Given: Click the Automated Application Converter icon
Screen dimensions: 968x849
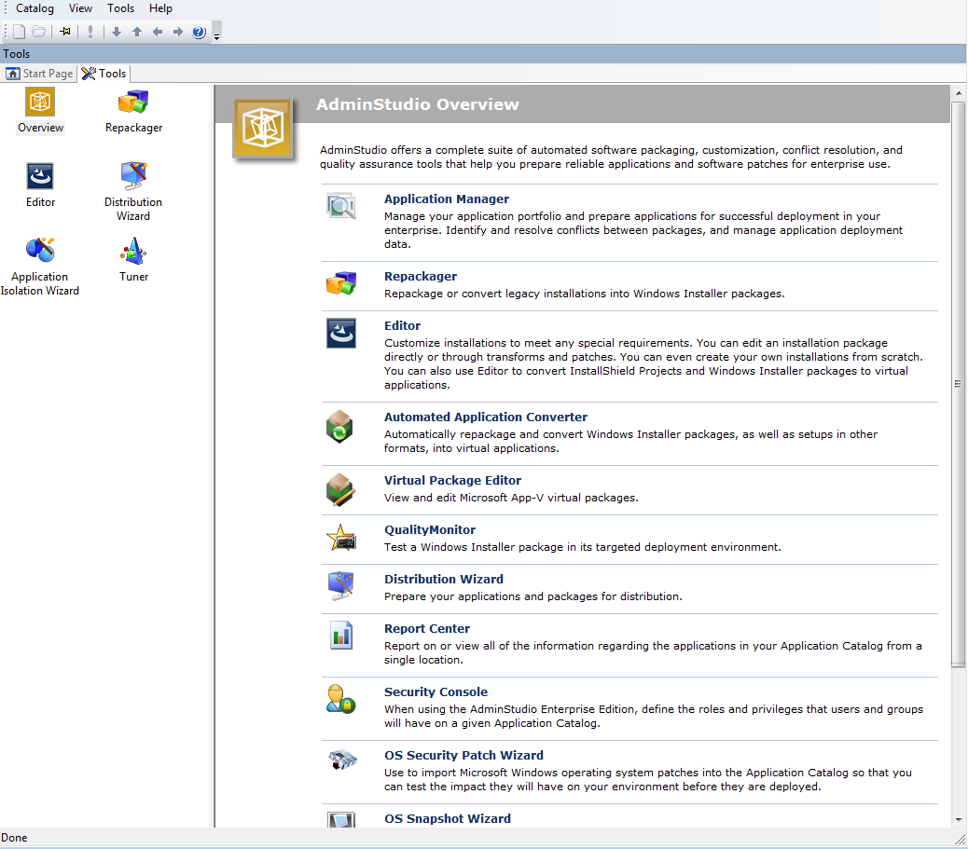Looking at the screenshot, I should [x=339, y=426].
